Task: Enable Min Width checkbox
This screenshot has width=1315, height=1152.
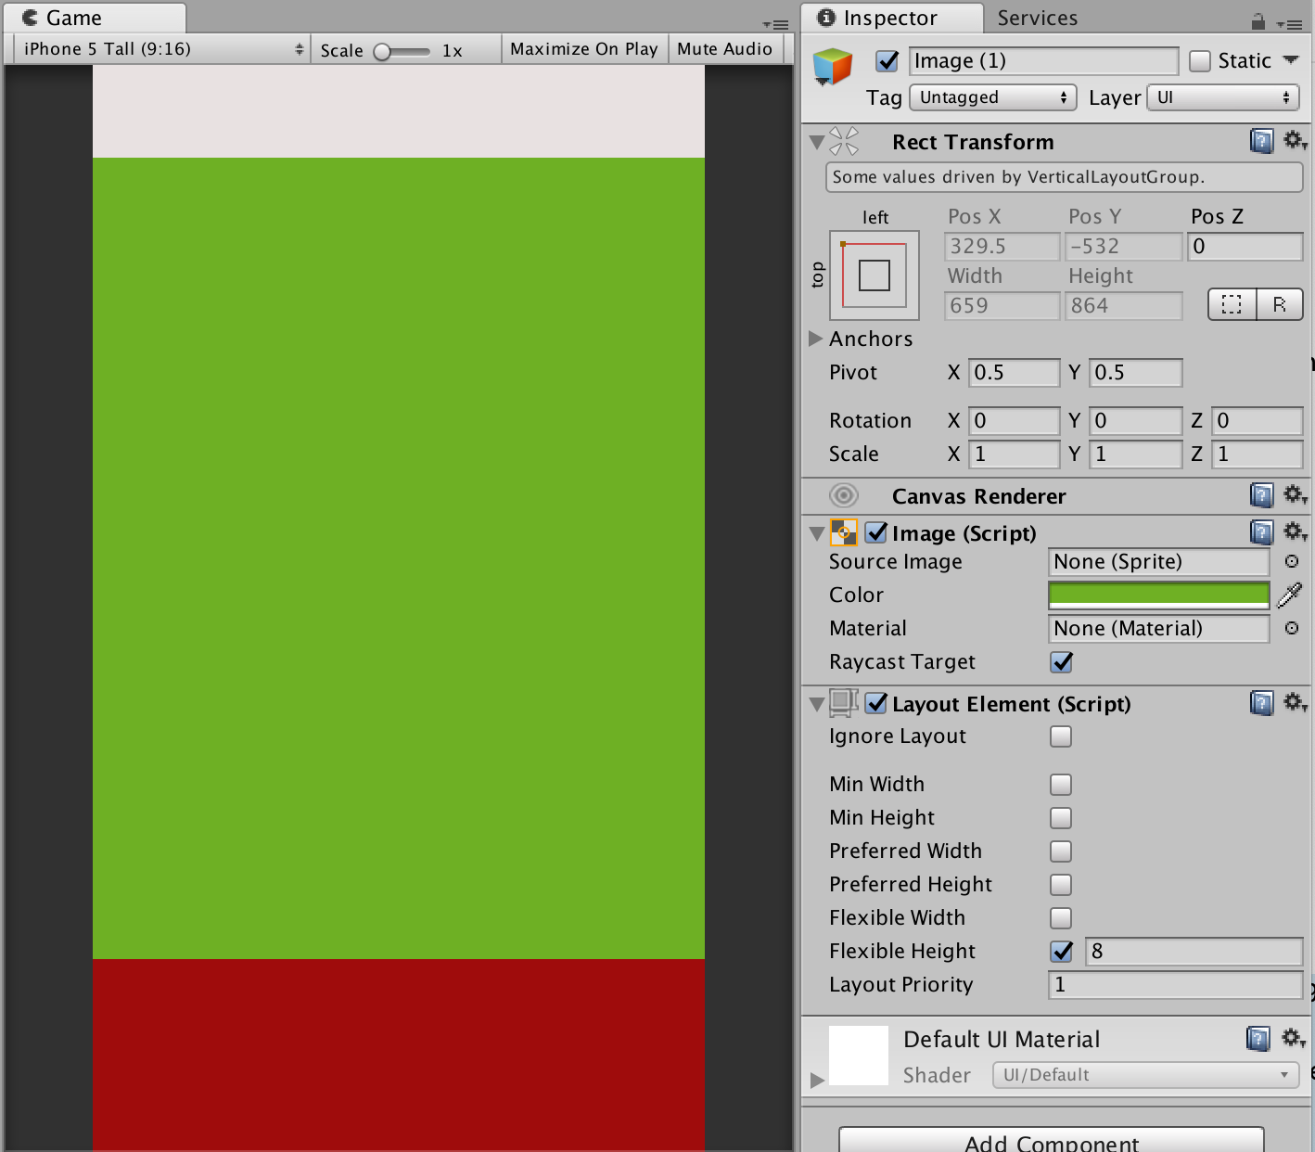Action: point(1061,785)
